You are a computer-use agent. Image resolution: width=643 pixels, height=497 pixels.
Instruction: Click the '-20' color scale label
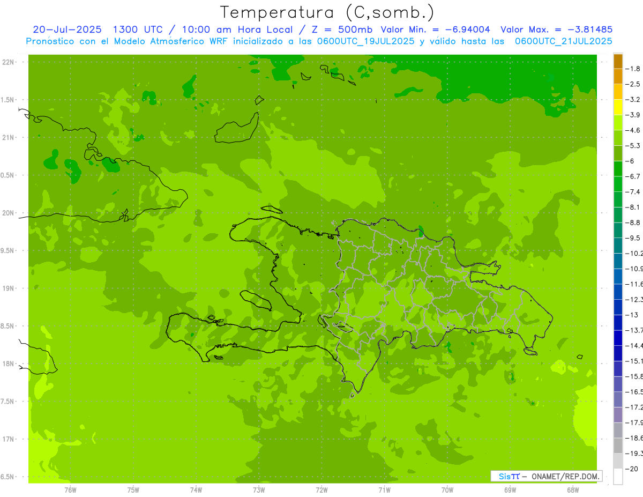pos(632,469)
